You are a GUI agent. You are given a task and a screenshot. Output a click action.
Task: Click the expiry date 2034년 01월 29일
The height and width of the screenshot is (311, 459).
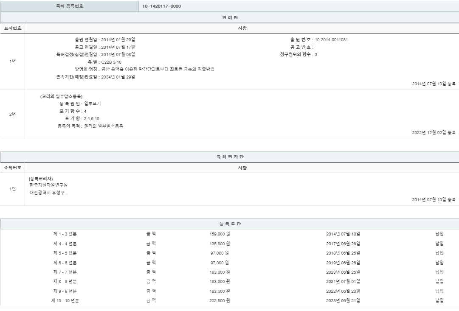tap(118, 77)
